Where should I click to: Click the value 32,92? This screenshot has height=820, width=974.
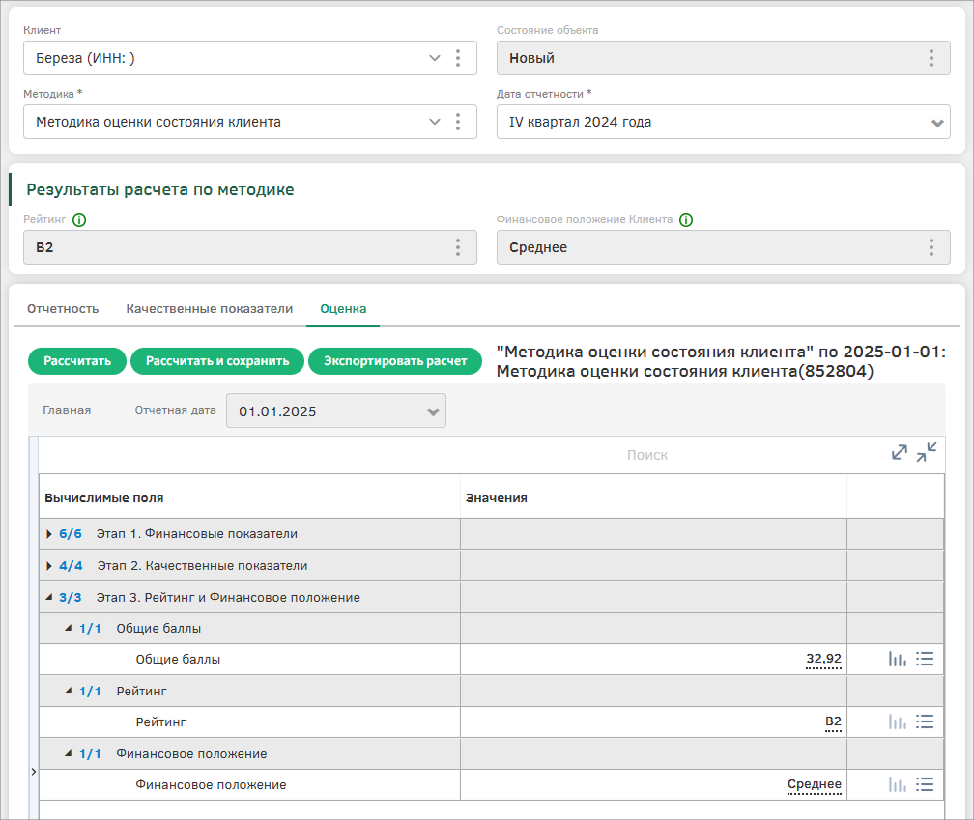(x=824, y=659)
